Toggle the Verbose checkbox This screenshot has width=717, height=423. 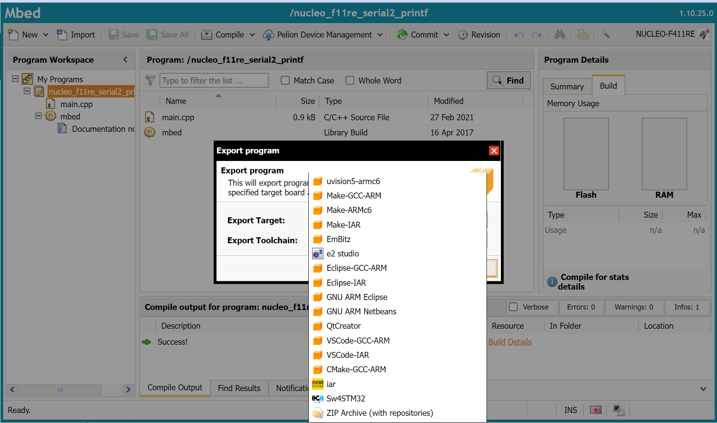(513, 307)
